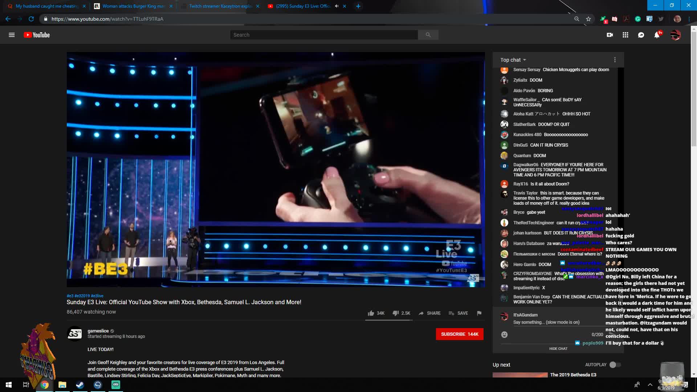Screen dimensions: 697x392
Task: Save the video to a playlist
Action: click(458, 313)
